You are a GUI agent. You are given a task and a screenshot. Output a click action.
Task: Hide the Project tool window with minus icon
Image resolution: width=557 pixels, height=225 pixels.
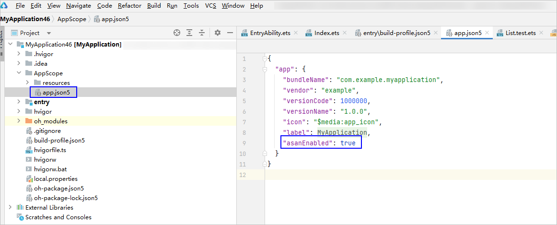point(230,33)
